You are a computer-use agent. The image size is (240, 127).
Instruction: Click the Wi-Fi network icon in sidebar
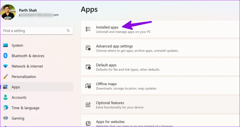[5, 66]
